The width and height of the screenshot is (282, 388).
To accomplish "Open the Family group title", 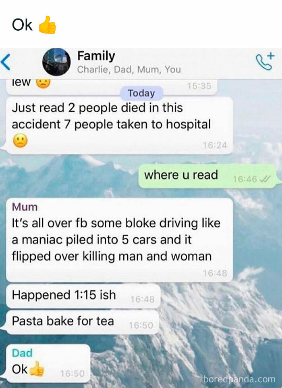I will [96, 56].
